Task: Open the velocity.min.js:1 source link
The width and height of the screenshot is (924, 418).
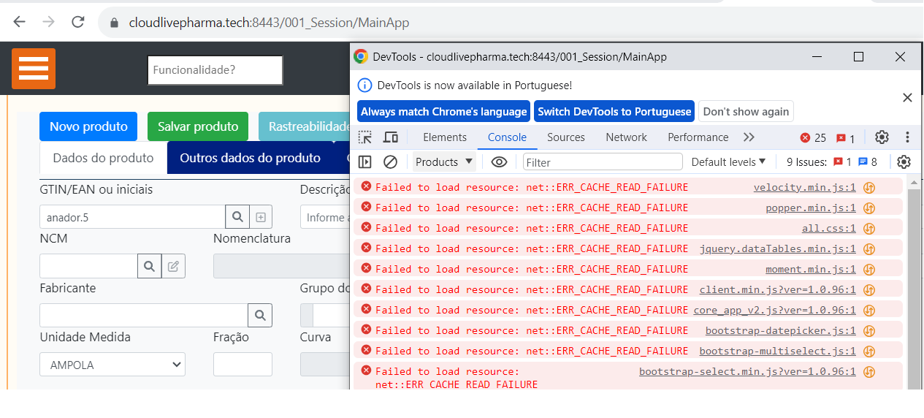Action: click(804, 188)
